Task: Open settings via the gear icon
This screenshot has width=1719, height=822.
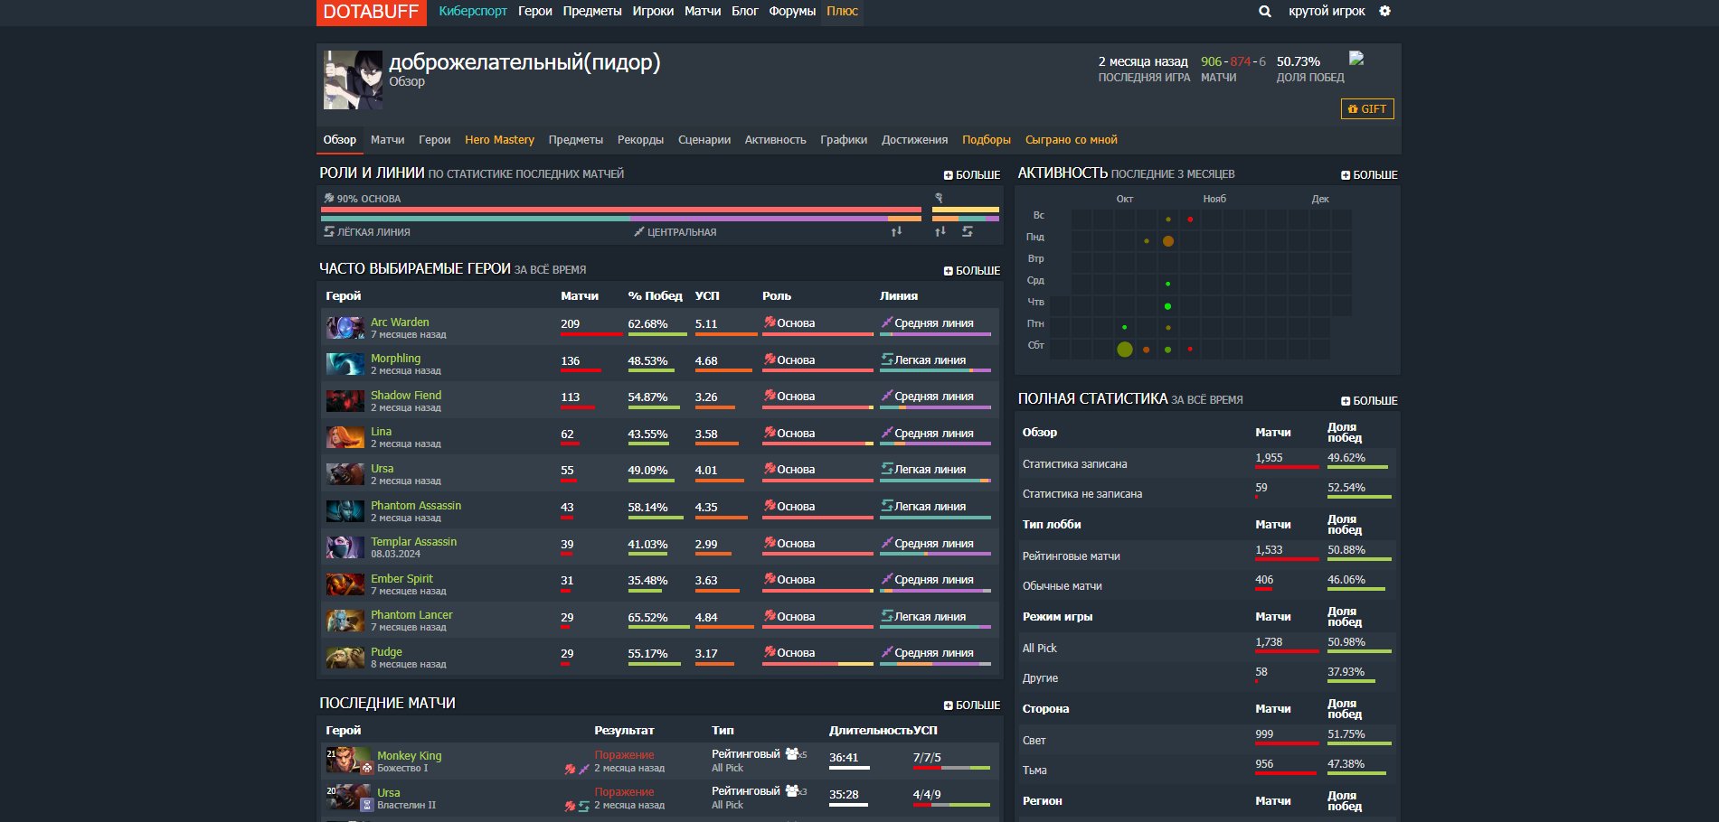Action: pos(1384,12)
